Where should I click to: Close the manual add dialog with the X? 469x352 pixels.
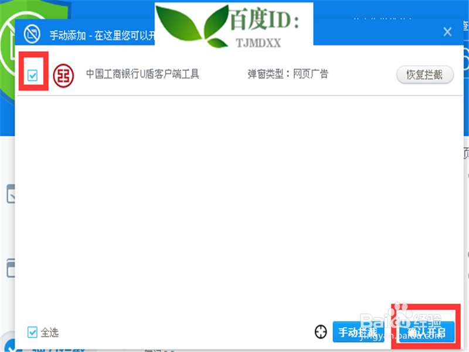point(448,31)
